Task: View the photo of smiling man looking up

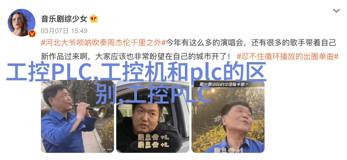Action: 228,116
